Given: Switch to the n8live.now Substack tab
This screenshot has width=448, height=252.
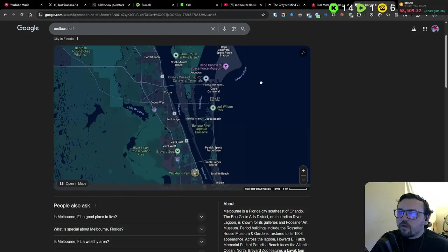Looking at the screenshot, I should point(111,5).
